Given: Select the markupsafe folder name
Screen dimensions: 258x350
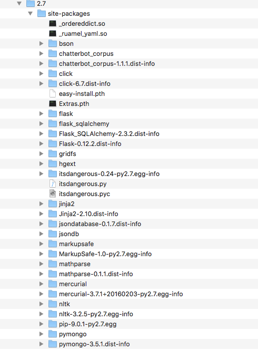Looking at the screenshot, I should point(76,244).
